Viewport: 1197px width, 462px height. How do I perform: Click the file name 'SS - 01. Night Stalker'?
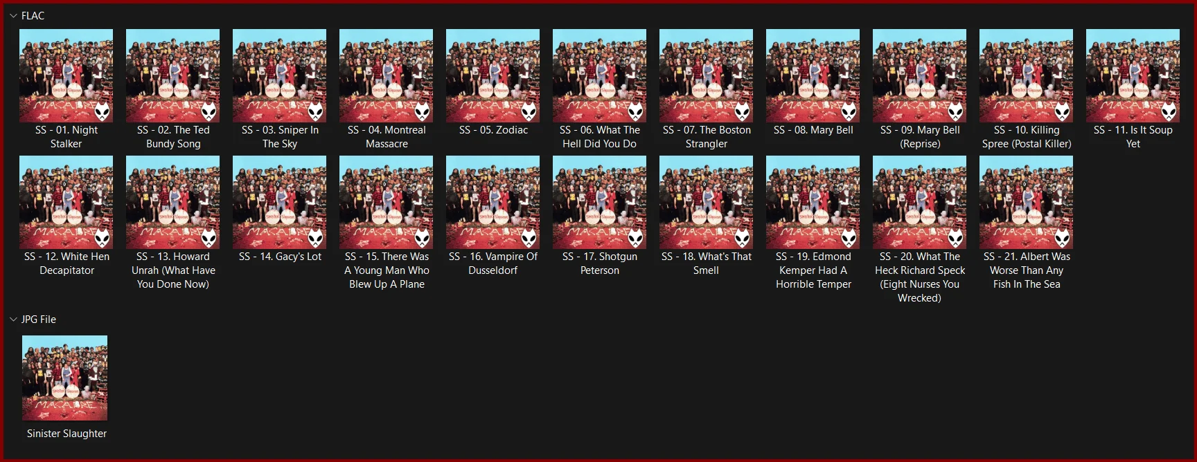(x=66, y=137)
